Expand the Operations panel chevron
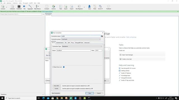The height and width of the screenshot is (100, 179). click(x=43, y=94)
